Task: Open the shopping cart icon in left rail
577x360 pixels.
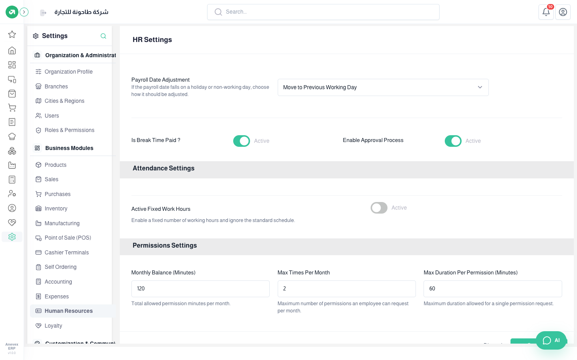Action: click(x=12, y=108)
